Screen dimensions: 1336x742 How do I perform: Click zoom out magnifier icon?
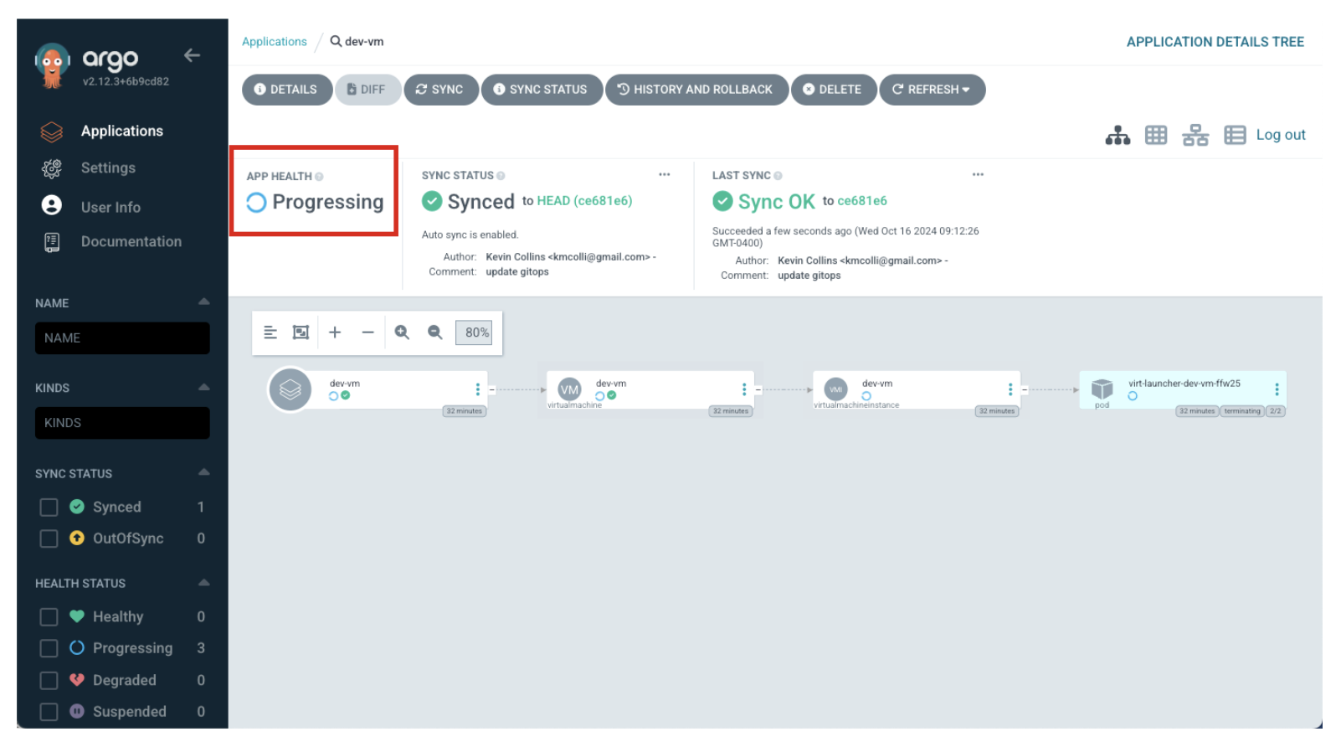tap(435, 332)
